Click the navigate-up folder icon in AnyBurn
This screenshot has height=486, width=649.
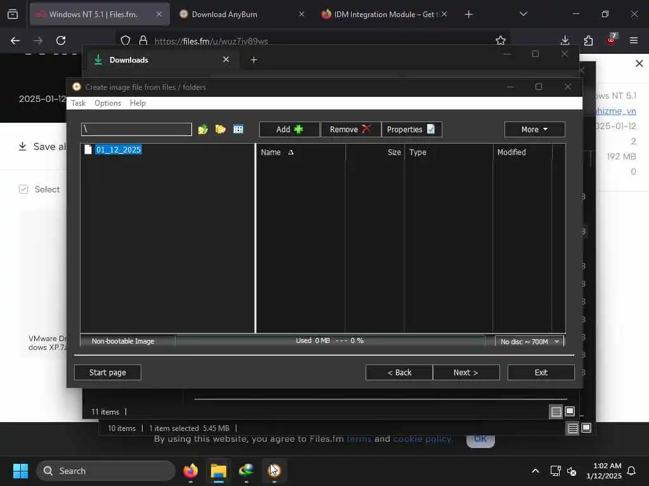[203, 129]
